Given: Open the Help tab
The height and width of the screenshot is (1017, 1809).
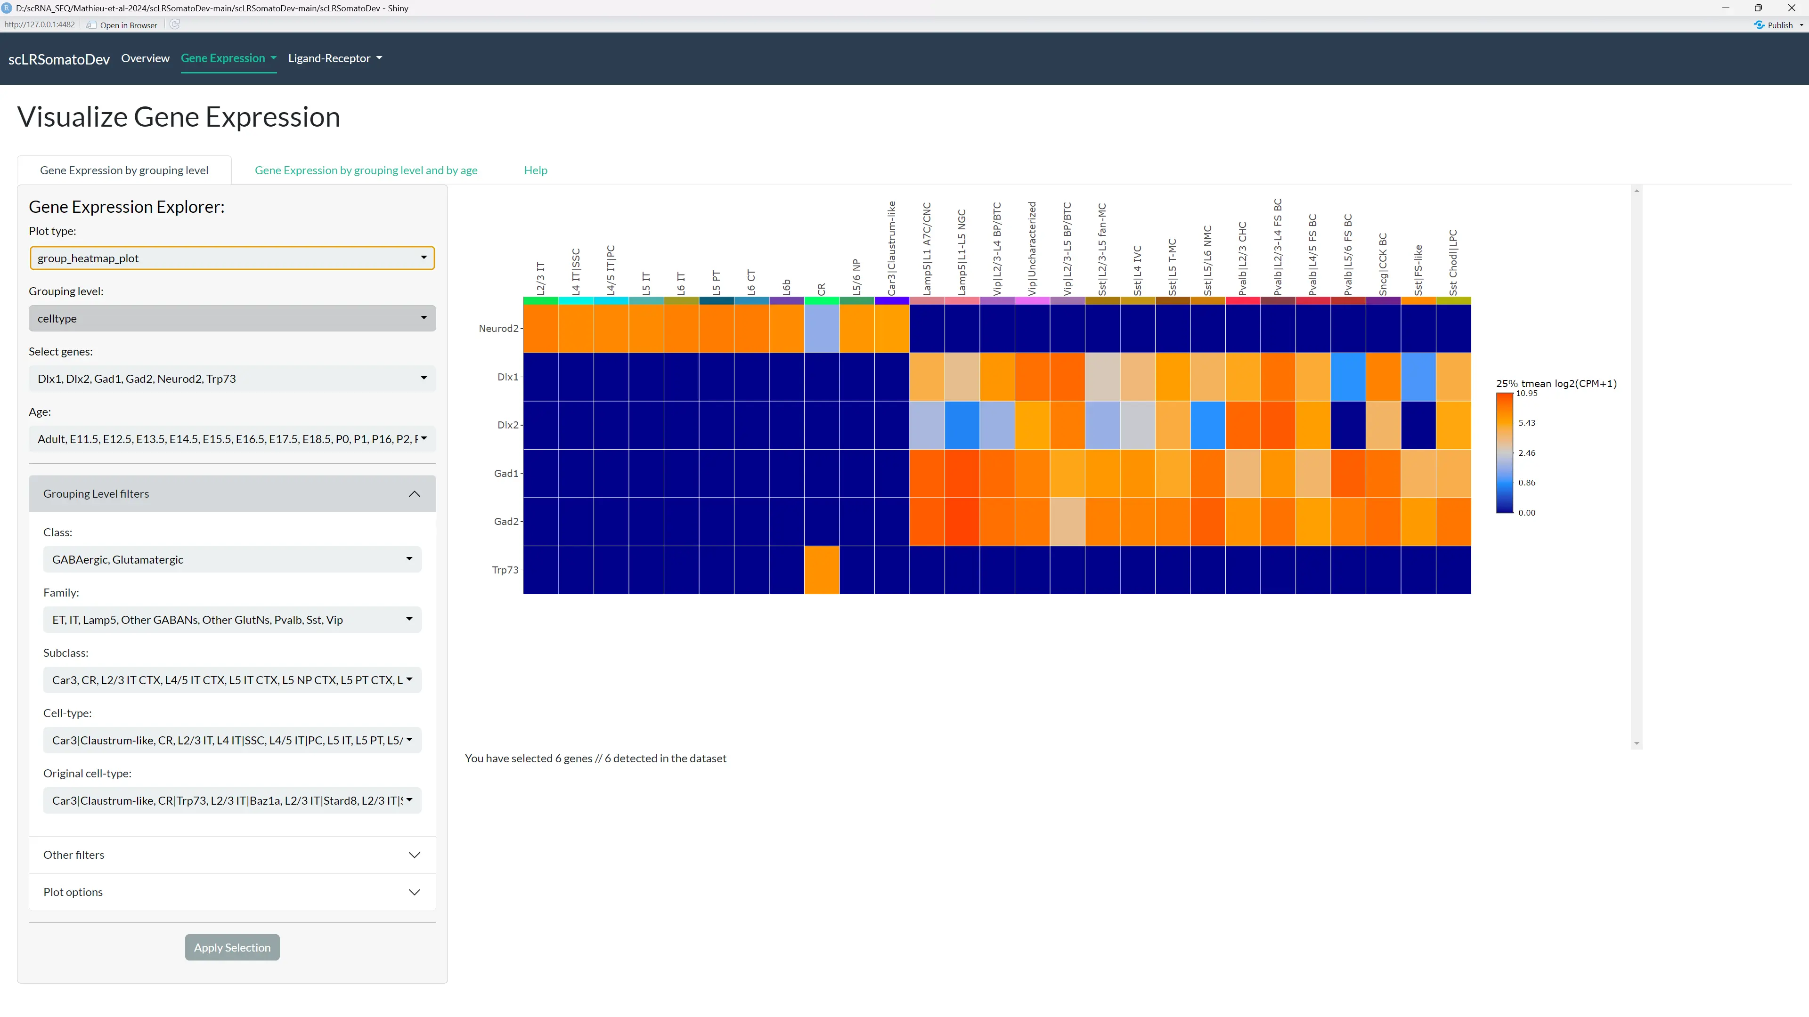Looking at the screenshot, I should [535, 170].
